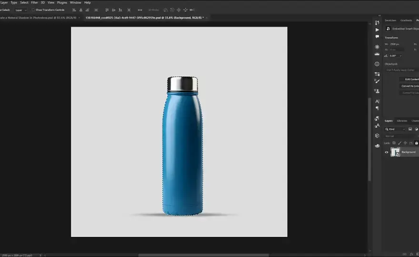Close the 136166448 psd document tab
419x257 pixels.
206,18
